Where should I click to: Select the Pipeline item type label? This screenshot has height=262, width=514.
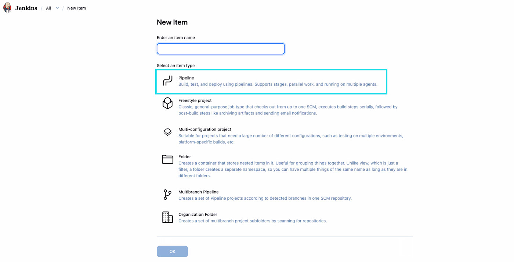tap(186, 78)
